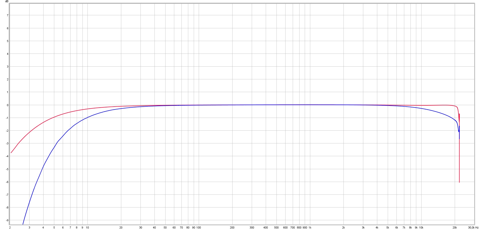Select the 500 Hz frequency axis label
Image resolution: width=479 pixels, height=230 pixels.
click(276, 227)
